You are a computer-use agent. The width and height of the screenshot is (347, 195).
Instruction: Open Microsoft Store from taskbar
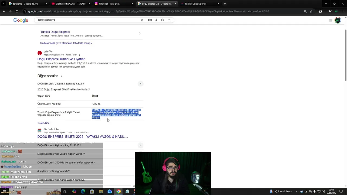(92, 191)
